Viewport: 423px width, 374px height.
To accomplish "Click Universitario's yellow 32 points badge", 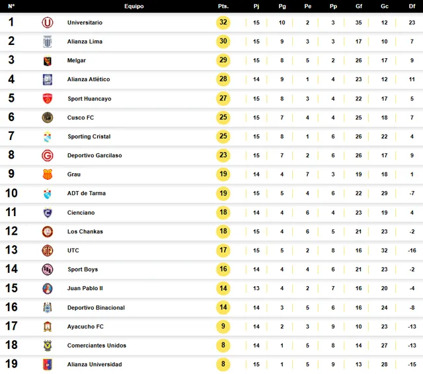I will point(223,22).
